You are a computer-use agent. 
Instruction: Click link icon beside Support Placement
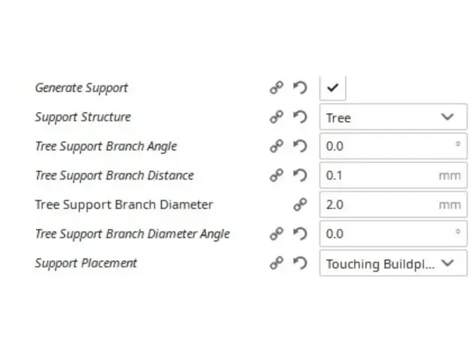pyautogui.click(x=277, y=263)
